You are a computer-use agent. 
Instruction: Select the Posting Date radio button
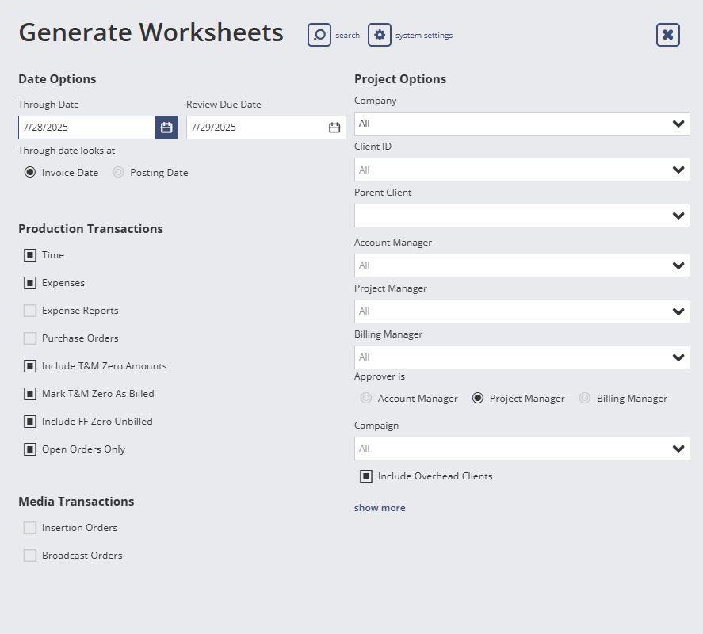click(x=118, y=172)
